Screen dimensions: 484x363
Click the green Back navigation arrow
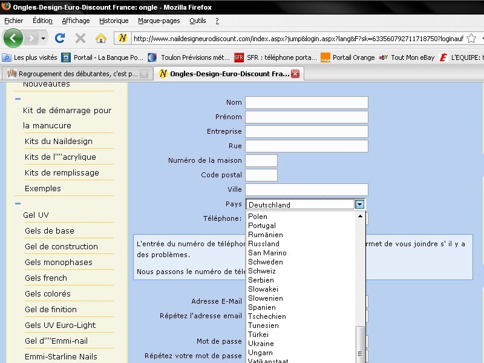click(13, 38)
